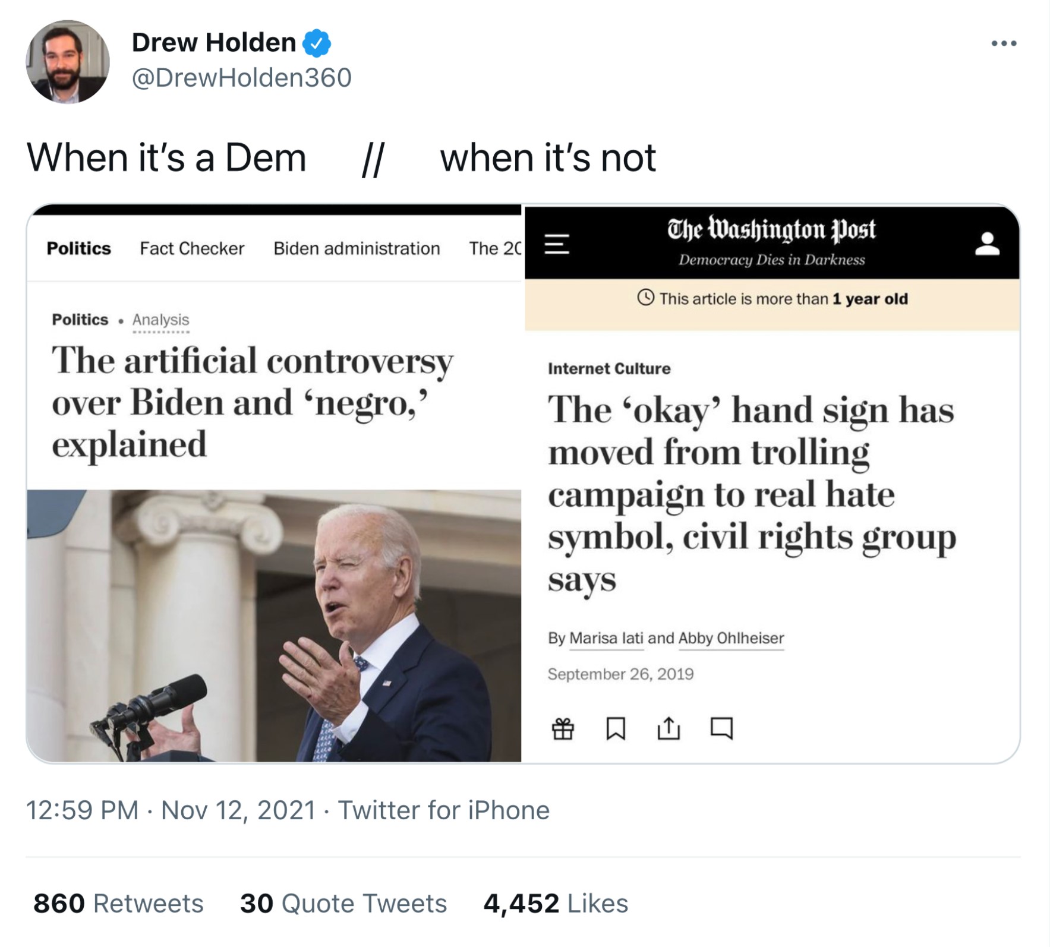
Task: Click the @DrewHolden360 handle
Action: pyautogui.click(x=241, y=78)
